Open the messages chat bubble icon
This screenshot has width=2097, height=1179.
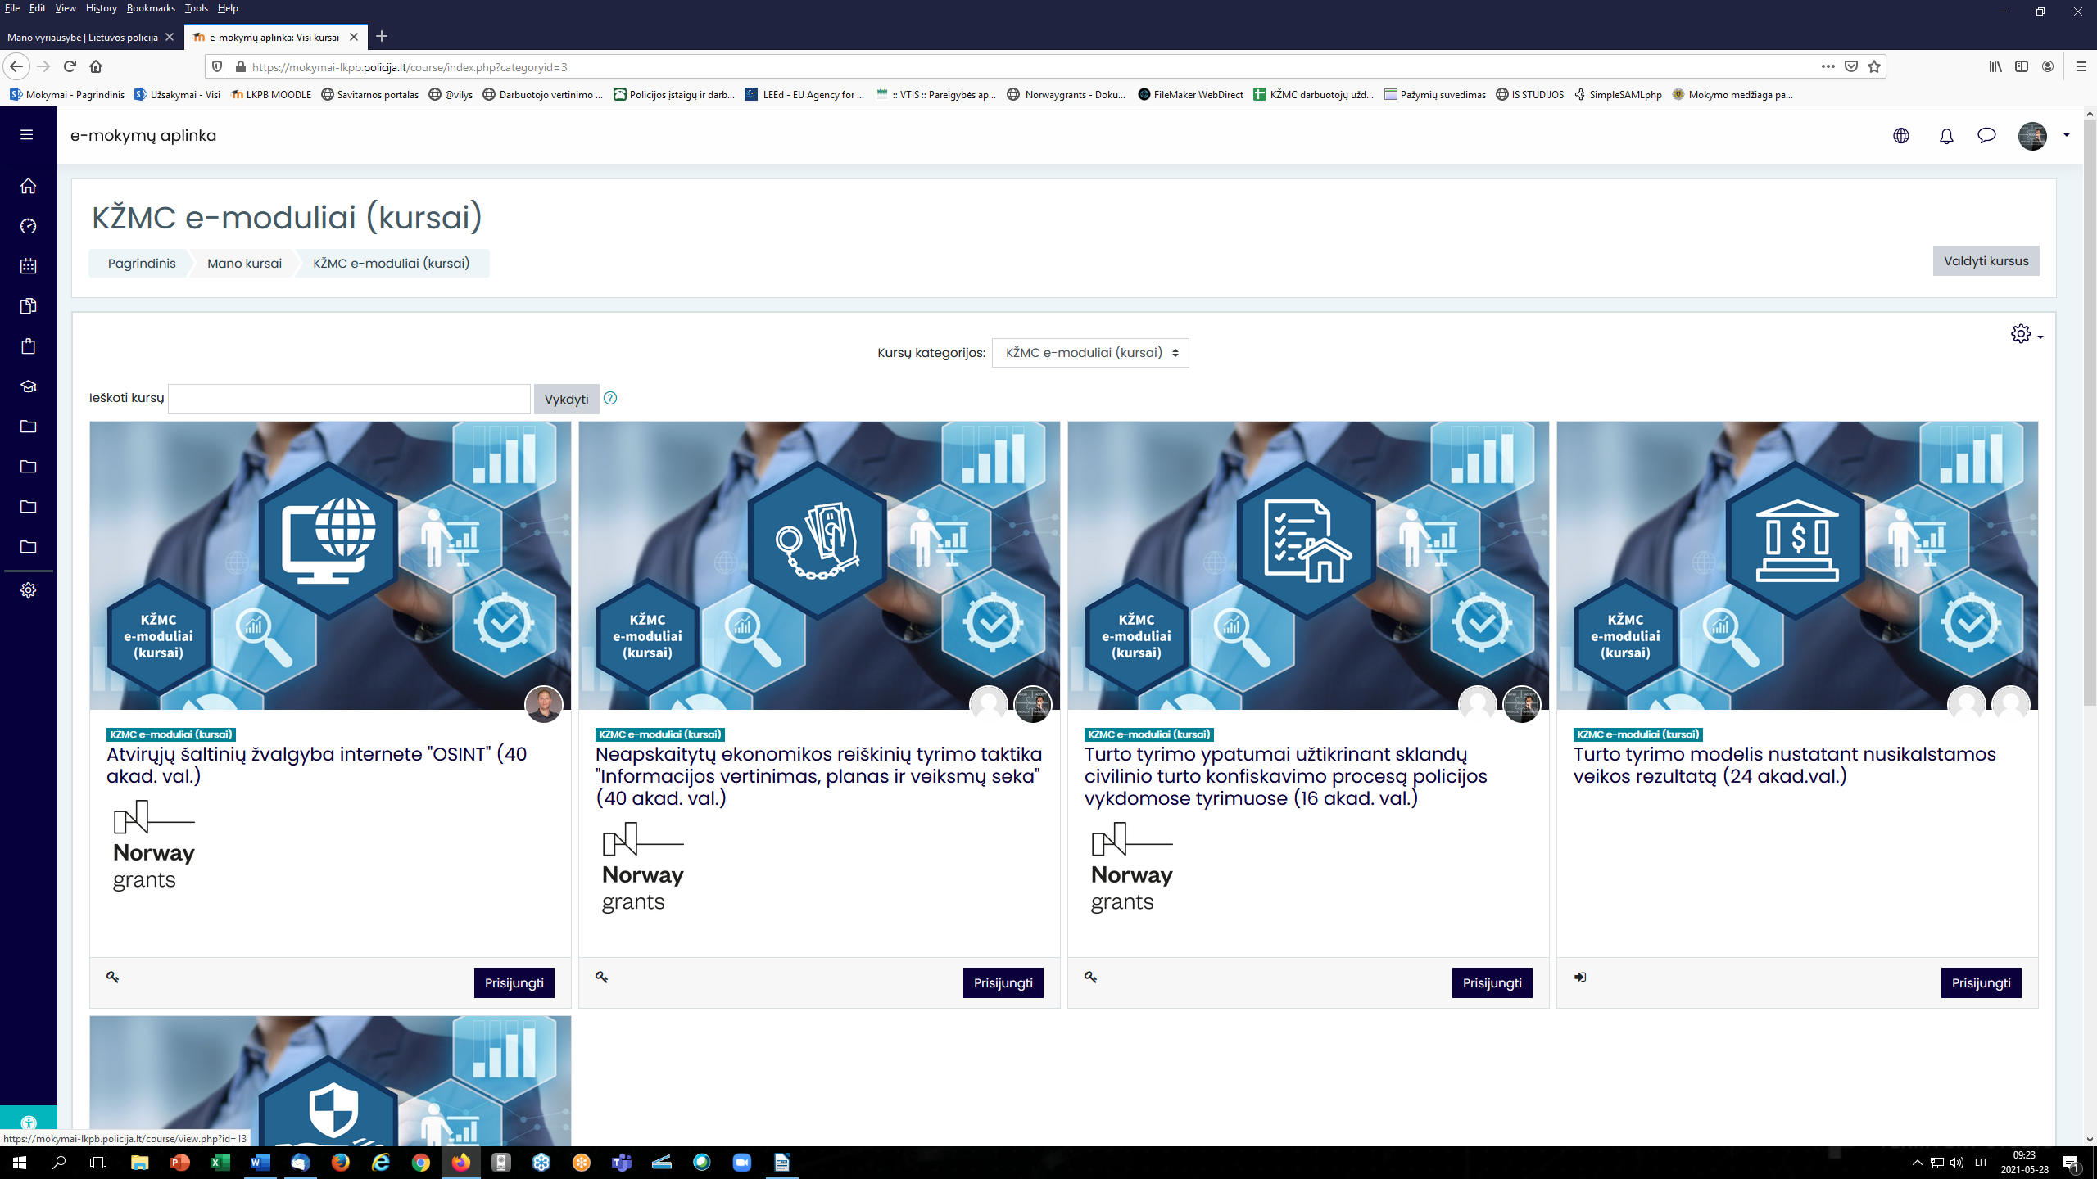click(1986, 136)
